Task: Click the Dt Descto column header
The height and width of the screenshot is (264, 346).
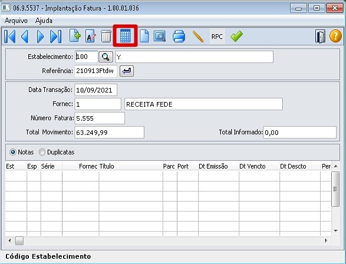Action: (299, 166)
